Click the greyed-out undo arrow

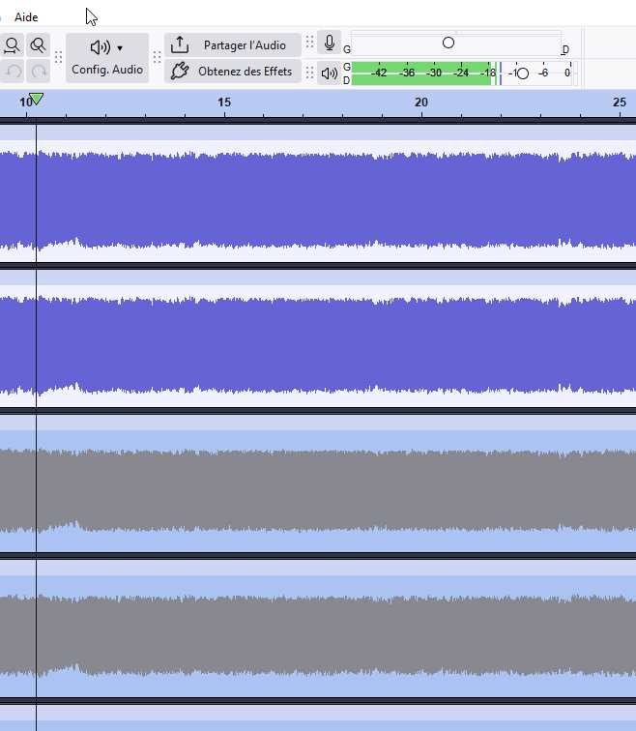(13, 72)
